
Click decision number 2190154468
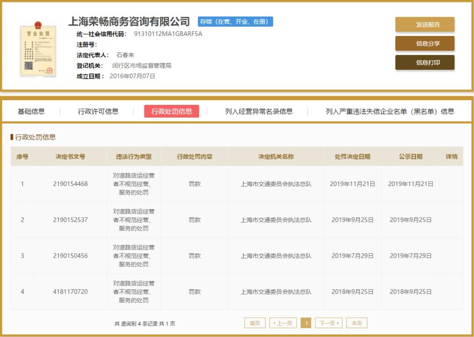[70, 184]
